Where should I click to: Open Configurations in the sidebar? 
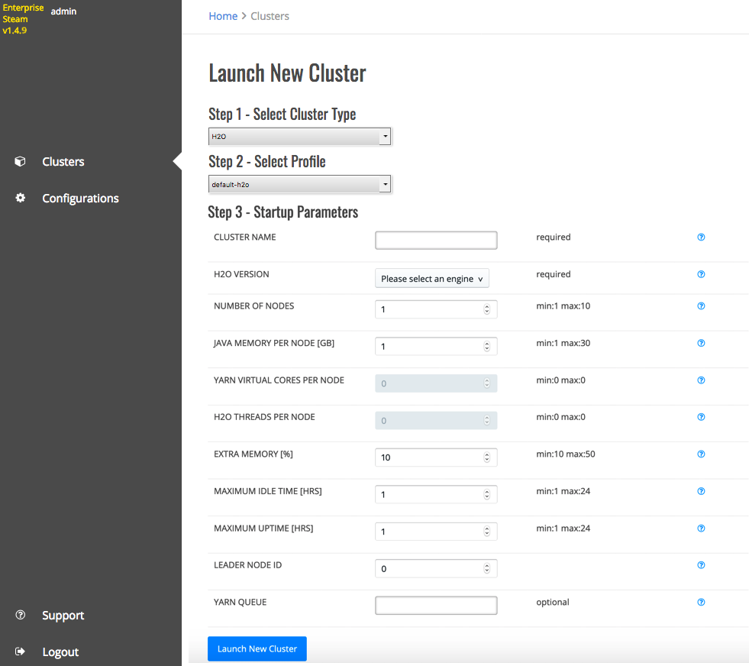[x=80, y=199]
